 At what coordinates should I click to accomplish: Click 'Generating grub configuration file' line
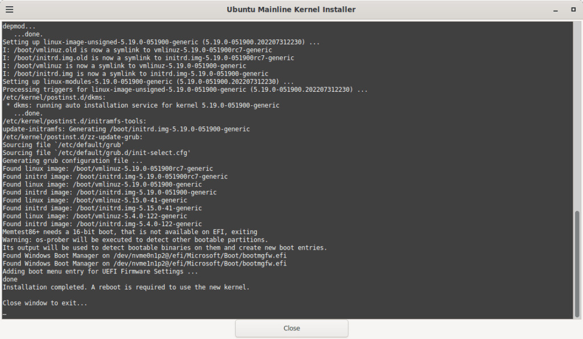coord(72,161)
